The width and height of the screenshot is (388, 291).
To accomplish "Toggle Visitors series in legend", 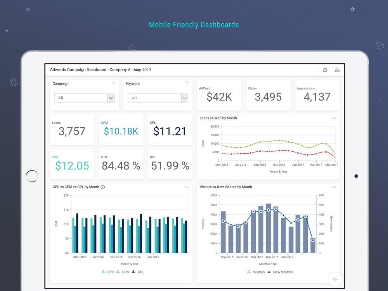I will pos(256,272).
